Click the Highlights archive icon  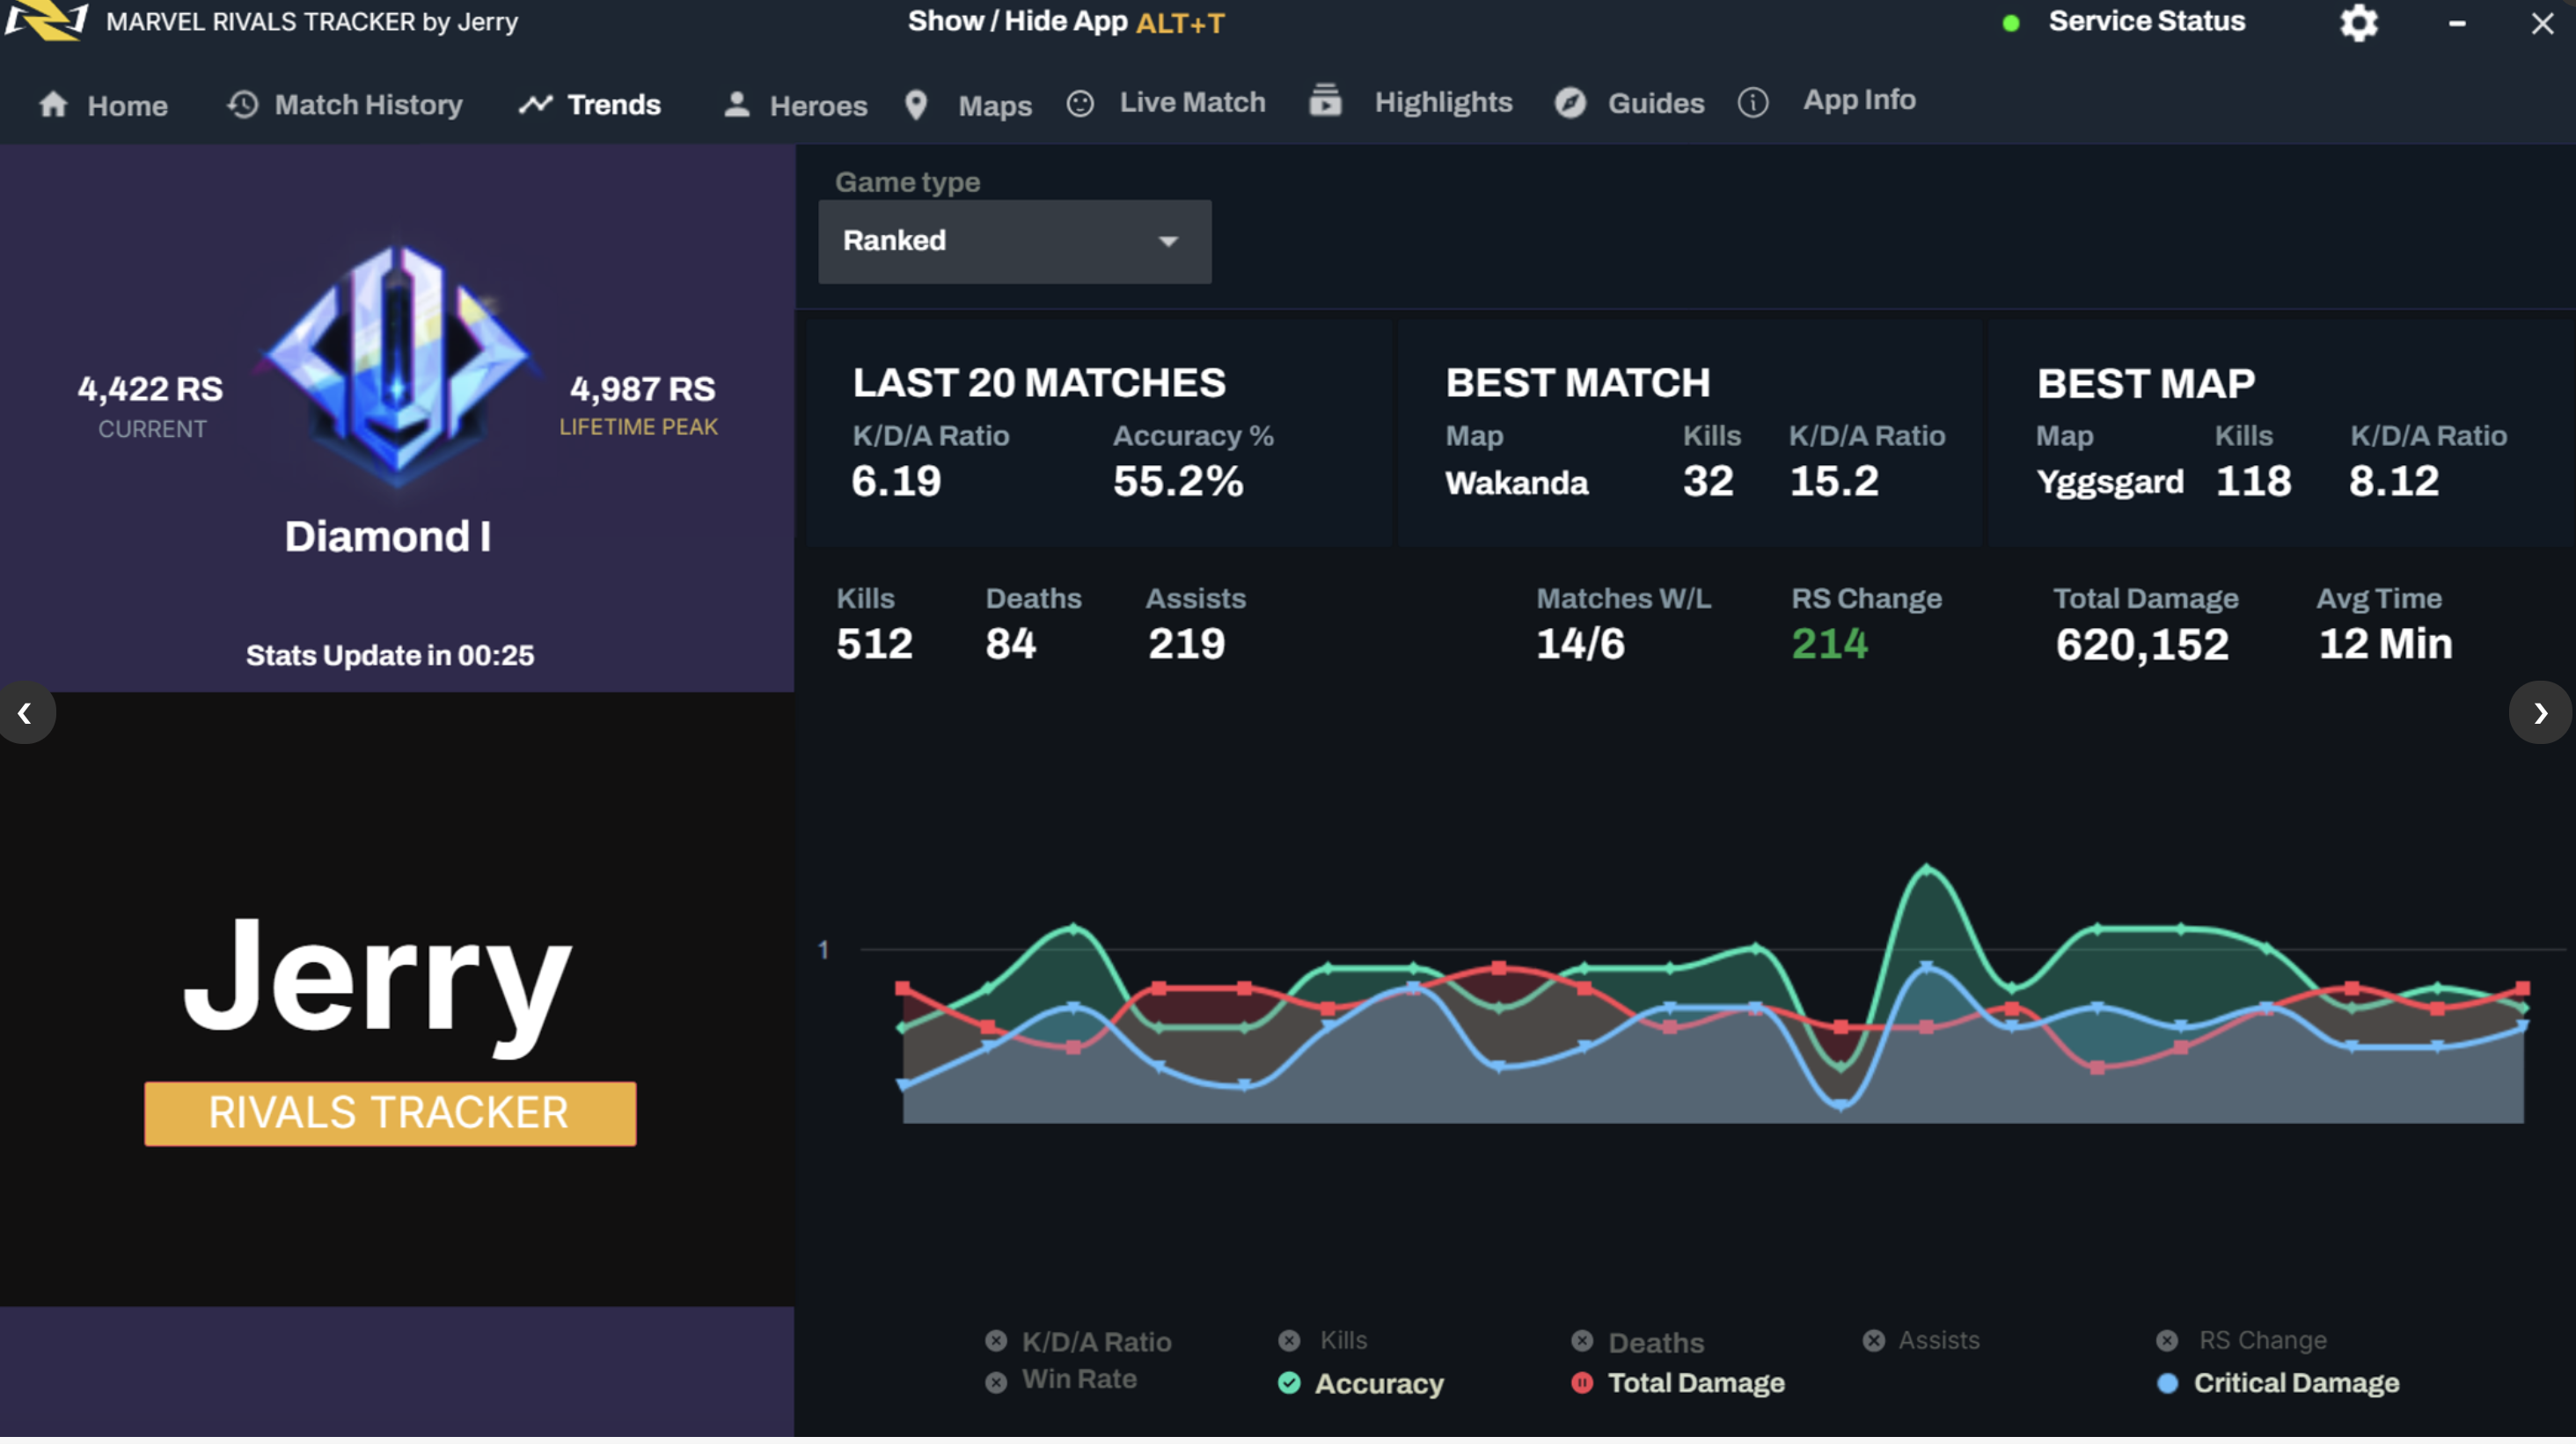click(x=1324, y=101)
